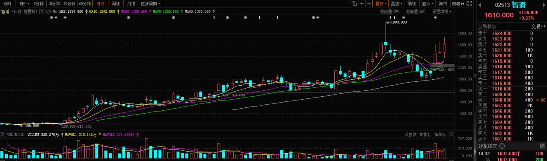547x161 pixels.
Task: Click 交易状态 label in order book
Action: click(487, 26)
